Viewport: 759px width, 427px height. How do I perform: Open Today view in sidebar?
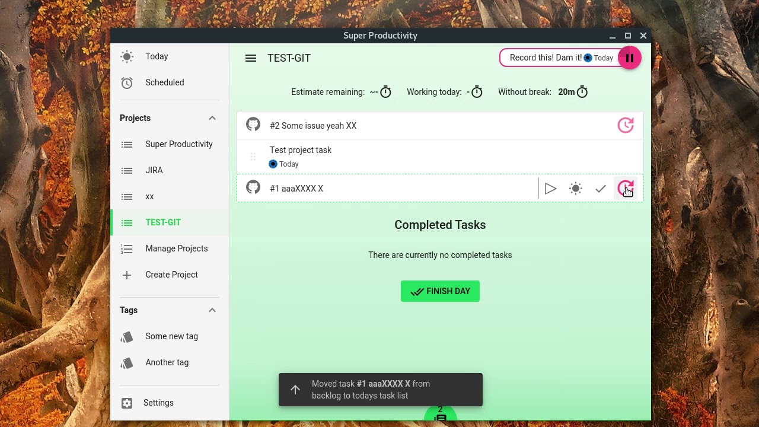(170, 56)
